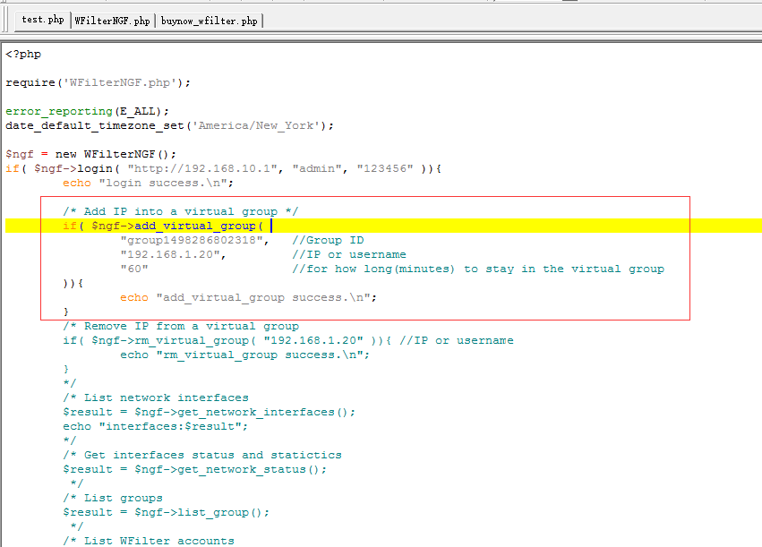Click the 'List WFilter accounts' comment

click(x=149, y=541)
